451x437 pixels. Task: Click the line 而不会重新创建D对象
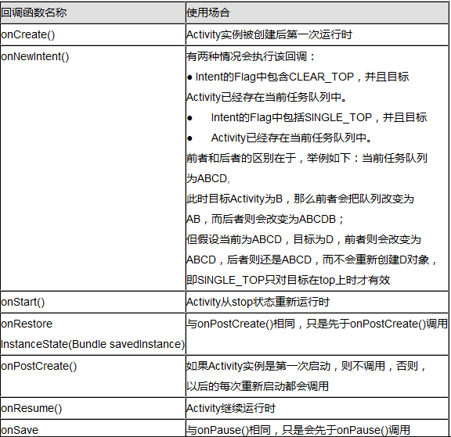tap(312, 260)
